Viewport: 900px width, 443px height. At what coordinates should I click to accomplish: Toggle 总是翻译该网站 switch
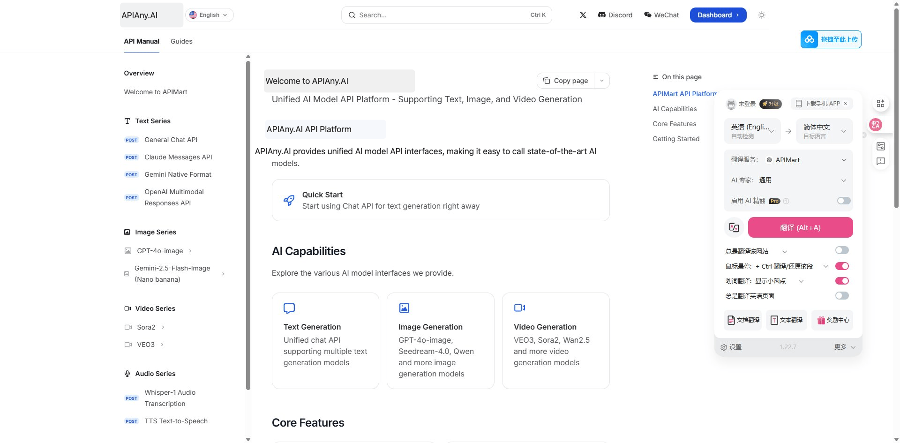point(842,250)
